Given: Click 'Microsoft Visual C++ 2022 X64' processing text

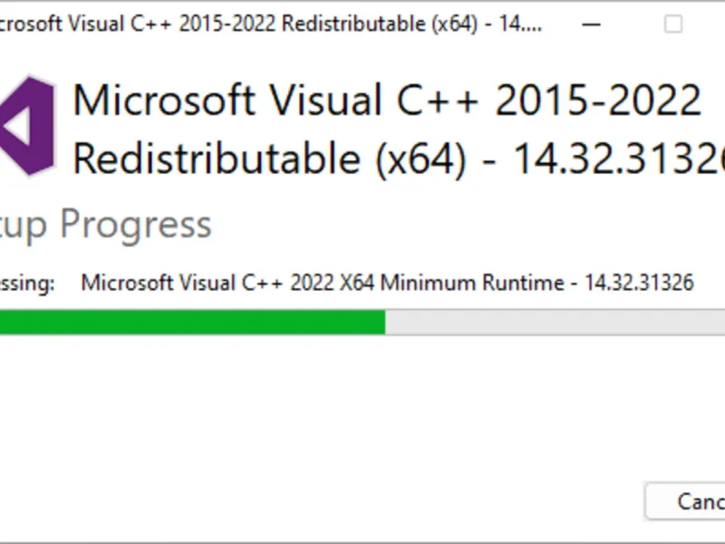Looking at the screenshot, I should (x=227, y=282).
